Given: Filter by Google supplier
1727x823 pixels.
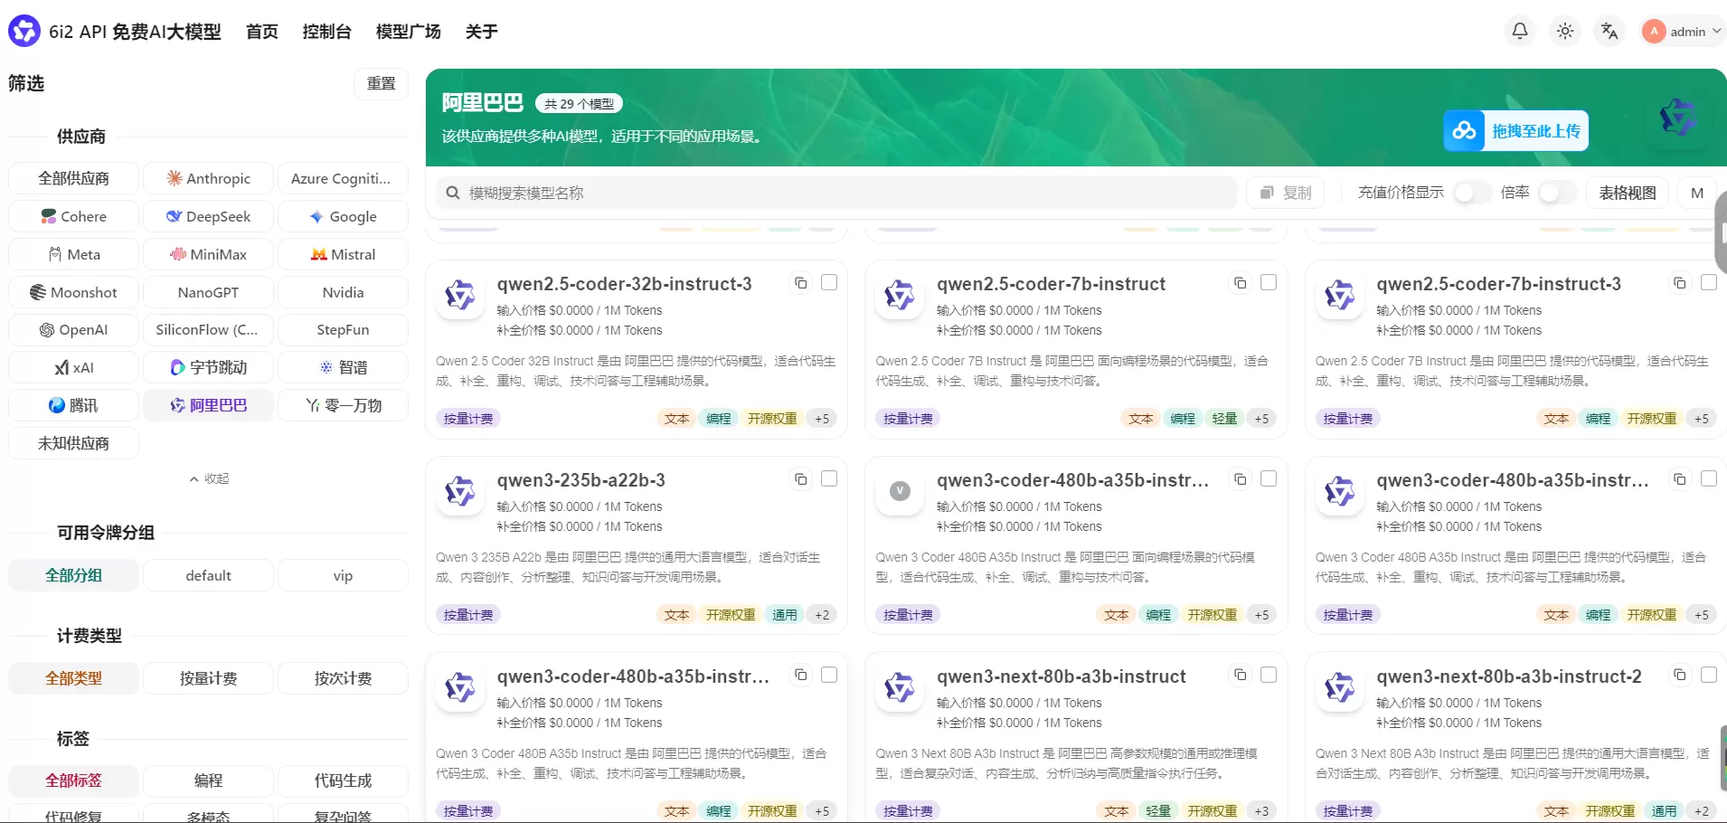Looking at the screenshot, I should pos(343,216).
